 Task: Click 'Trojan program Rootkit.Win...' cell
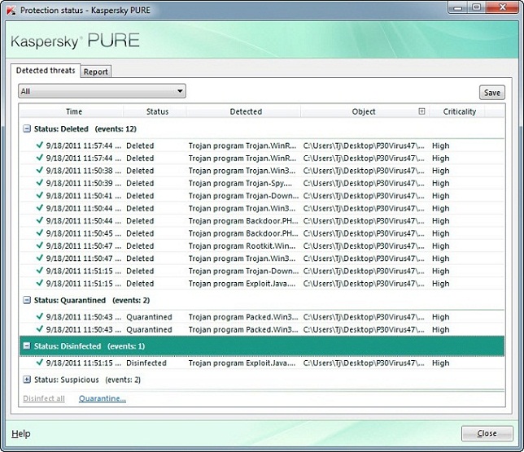pyautogui.click(x=242, y=246)
